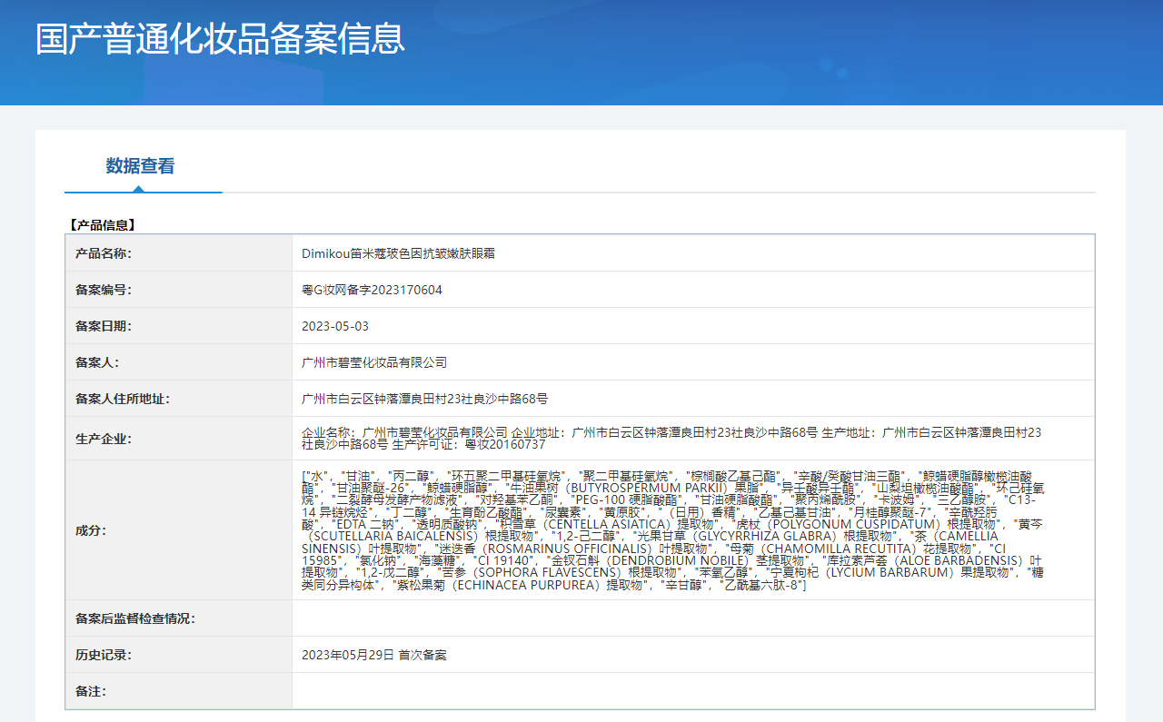Click address 广州市白云区钟落潭良田村23社良沙中路68号
Image resolution: width=1163 pixels, height=722 pixels.
424,399
